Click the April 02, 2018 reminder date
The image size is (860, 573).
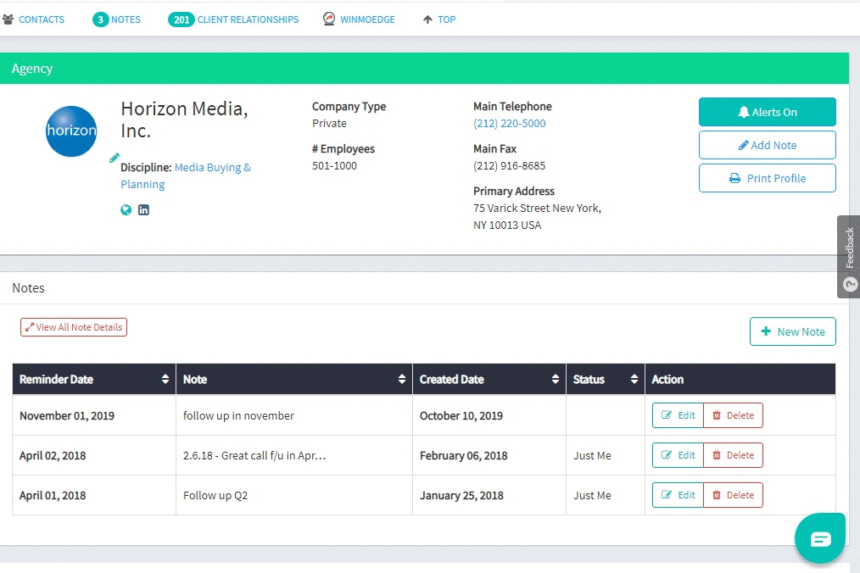[53, 456]
